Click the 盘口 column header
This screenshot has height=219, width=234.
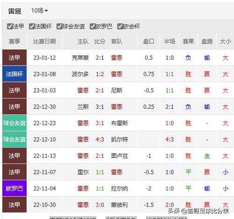pyautogui.click(x=149, y=42)
